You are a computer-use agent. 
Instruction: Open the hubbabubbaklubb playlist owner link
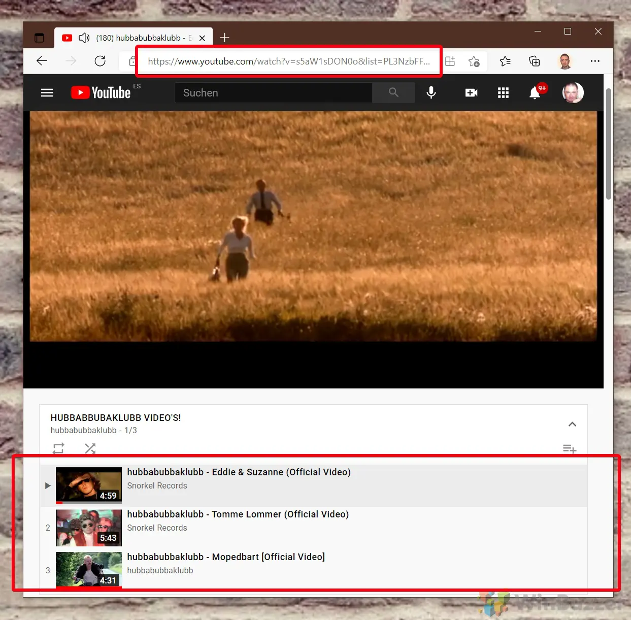tap(84, 430)
